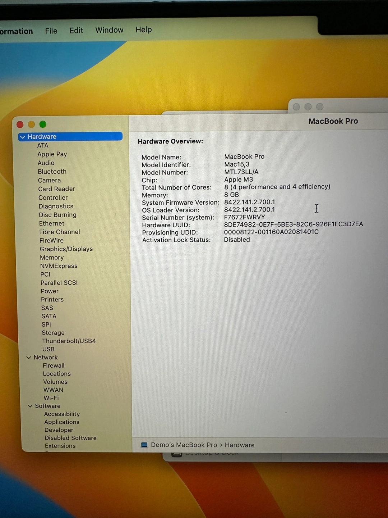Select Extensions in the sidebar
Image resolution: width=388 pixels, height=518 pixels.
[x=60, y=446]
